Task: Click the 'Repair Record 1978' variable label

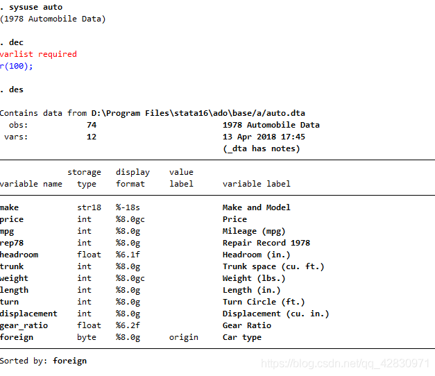Action: click(x=266, y=243)
